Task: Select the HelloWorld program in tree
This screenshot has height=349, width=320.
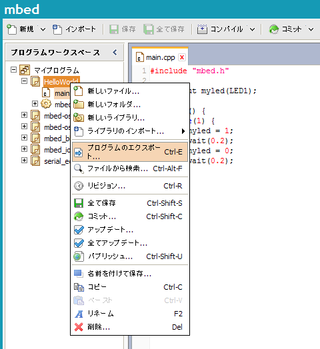Action: pyautogui.click(x=61, y=82)
